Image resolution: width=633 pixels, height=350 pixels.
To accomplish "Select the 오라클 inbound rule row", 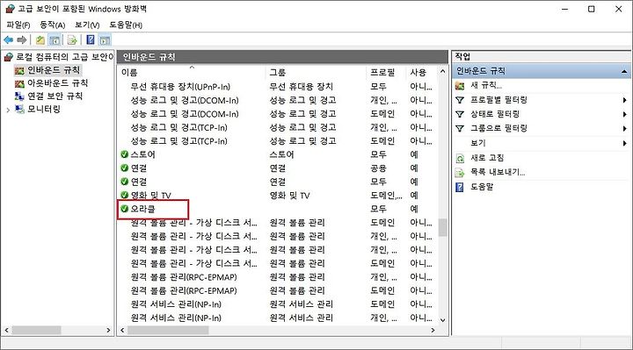I will point(277,209).
